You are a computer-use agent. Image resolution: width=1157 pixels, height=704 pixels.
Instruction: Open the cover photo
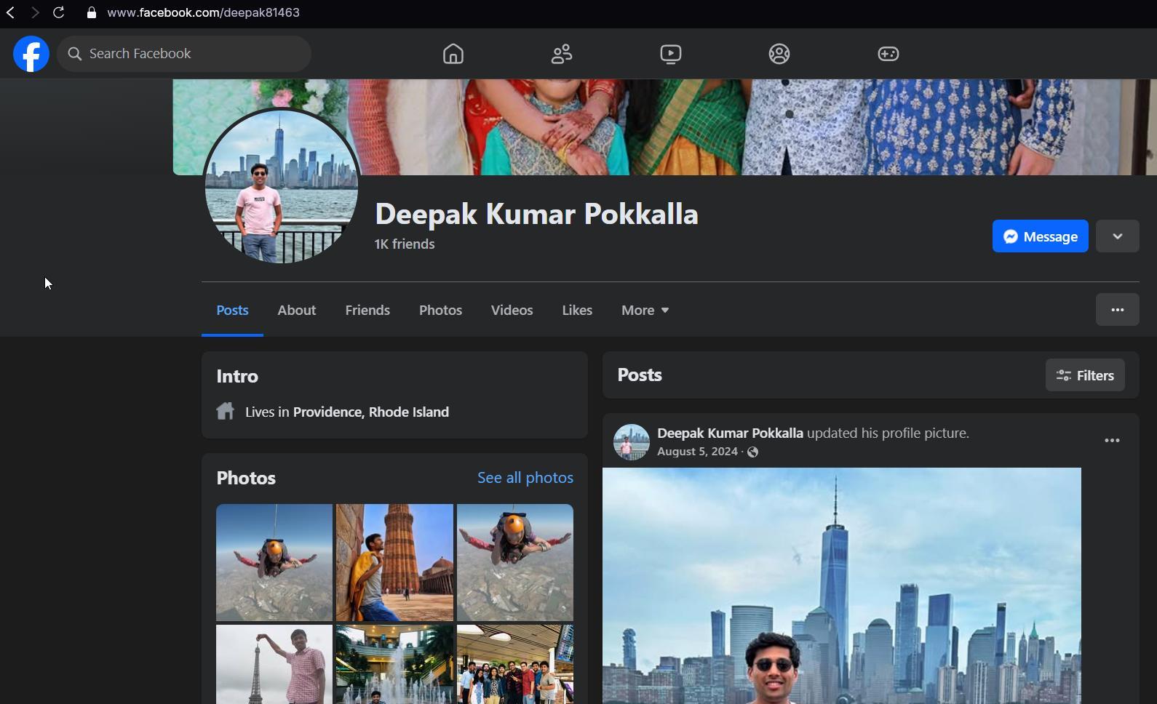click(x=664, y=127)
